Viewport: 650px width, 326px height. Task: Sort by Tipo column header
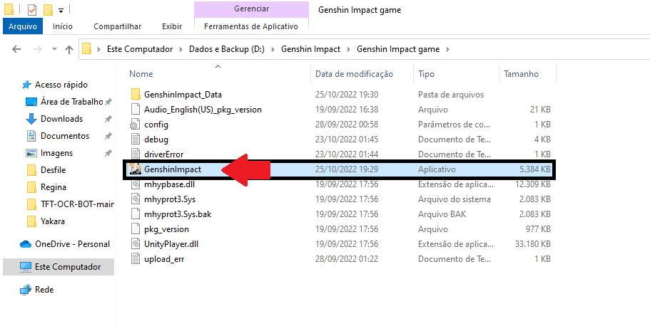(x=426, y=74)
